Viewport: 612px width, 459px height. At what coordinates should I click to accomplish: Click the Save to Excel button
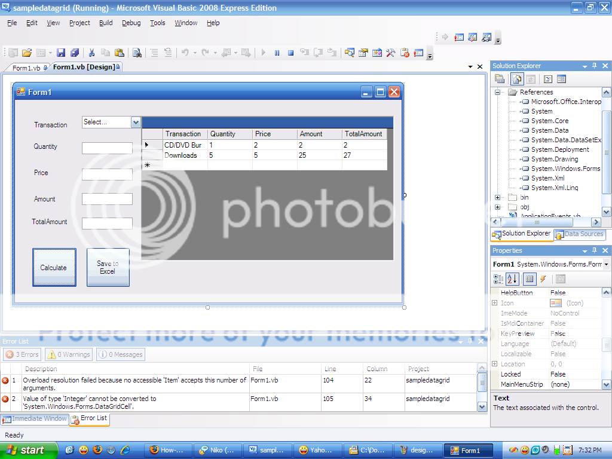(108, 267)
